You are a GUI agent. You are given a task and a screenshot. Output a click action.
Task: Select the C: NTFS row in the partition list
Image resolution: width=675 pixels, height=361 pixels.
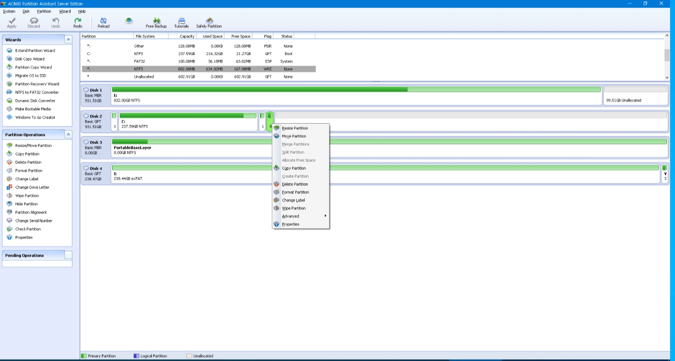point(199,53)
